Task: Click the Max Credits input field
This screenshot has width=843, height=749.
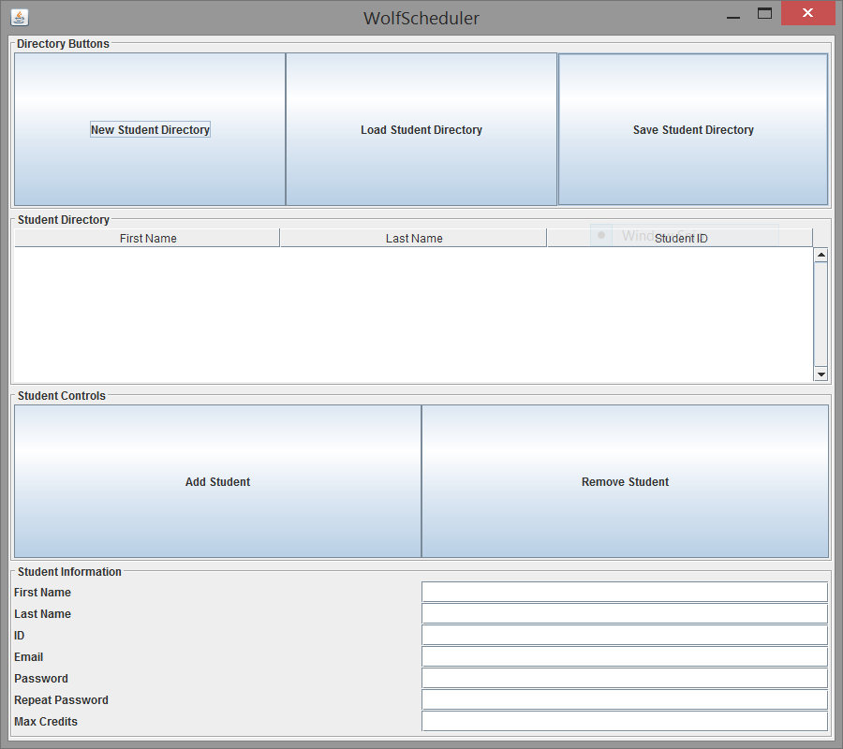Action: coord(624,720)
